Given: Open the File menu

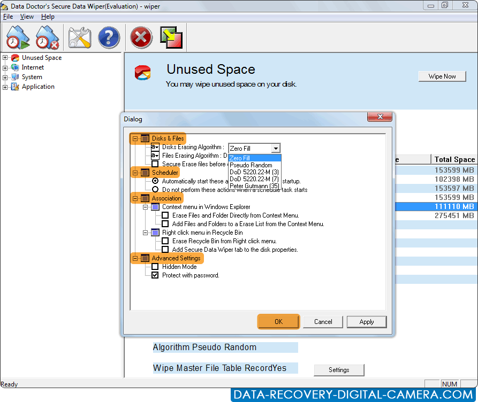Looking at the screenshot, I should pos(8,17).
